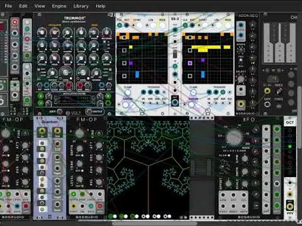The height and width of the screenshot is (226, 302).
Task: Click the bottom output jack on SS-2
Action: pyautogui.click(x=175, y=102)
